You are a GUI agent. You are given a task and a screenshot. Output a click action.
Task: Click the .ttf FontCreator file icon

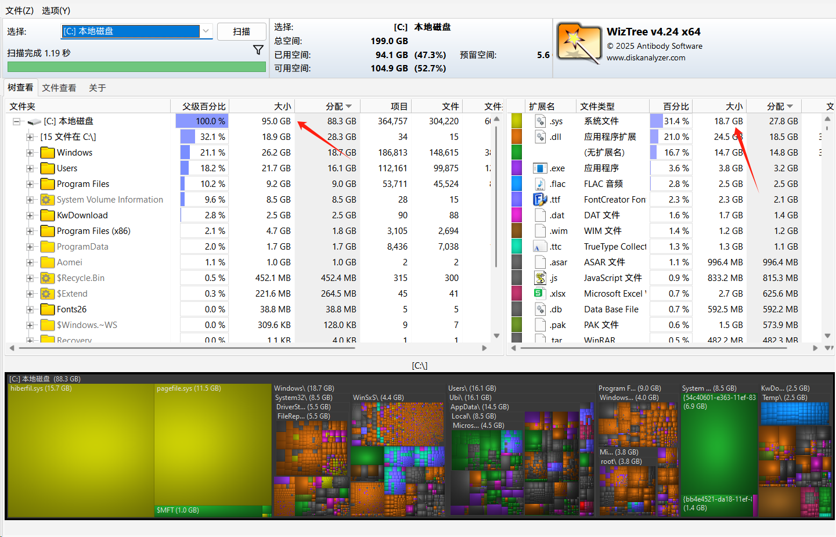(540, 200)
